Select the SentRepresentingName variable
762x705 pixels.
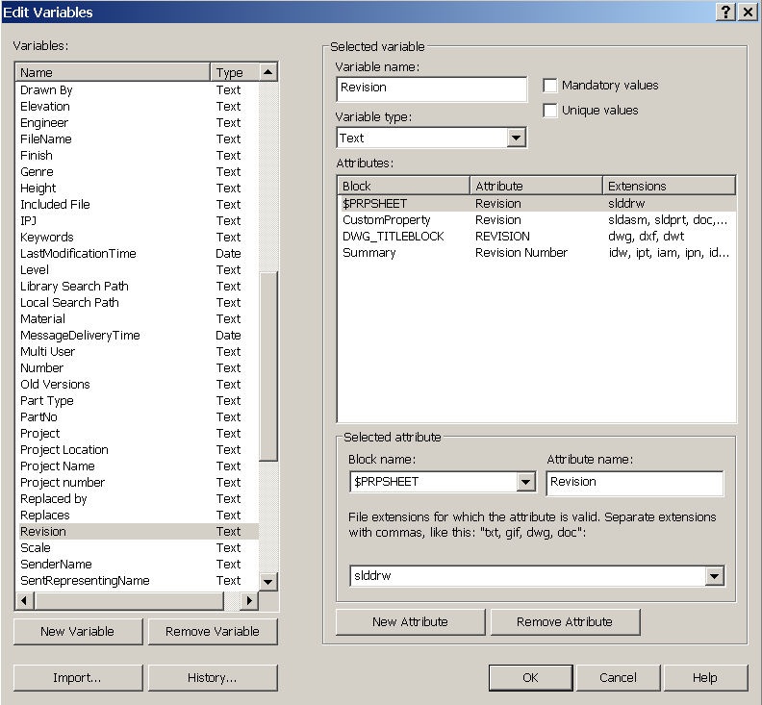coord(138,581)
